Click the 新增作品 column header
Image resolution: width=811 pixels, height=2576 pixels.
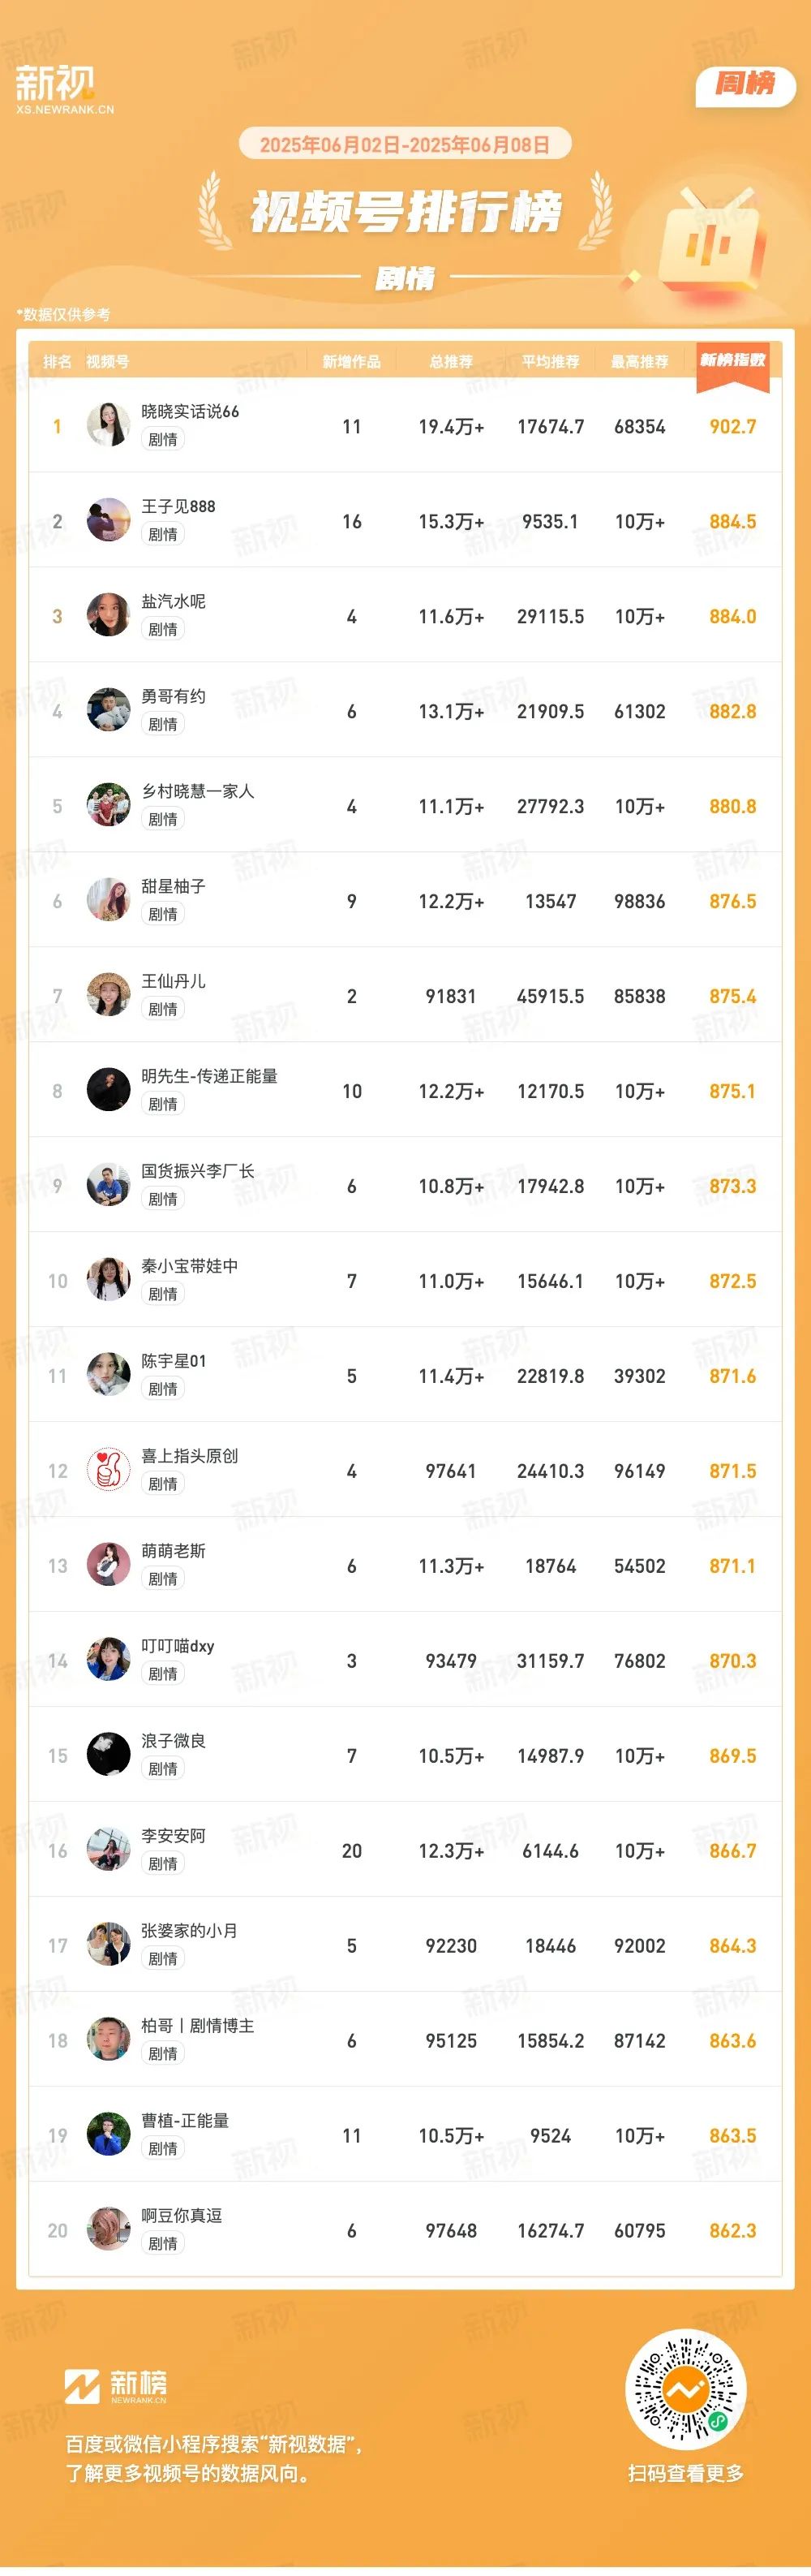point(350,362)
